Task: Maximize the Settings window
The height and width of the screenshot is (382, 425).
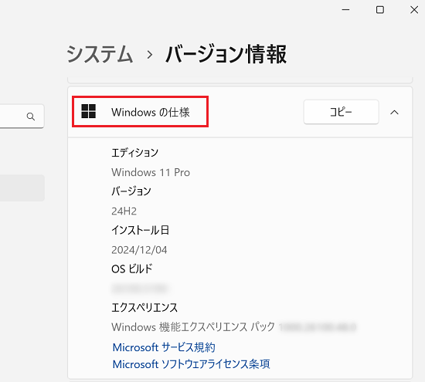Action: pyautogui.click(x=380, y=10)
